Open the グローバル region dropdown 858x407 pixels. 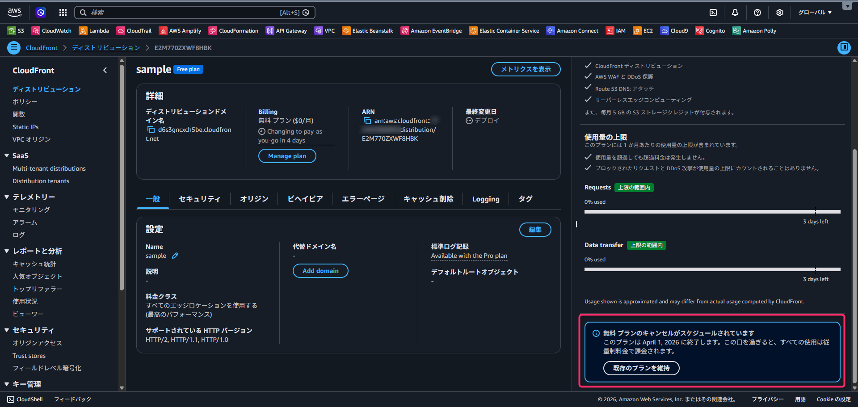click(x=815, y=13)
